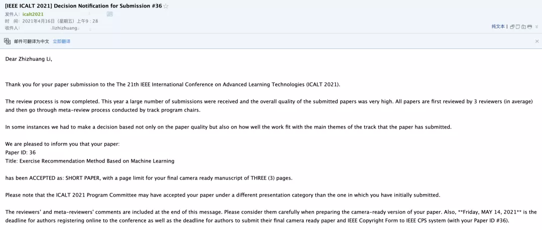This screenshot has width=542, height=230.
Task: Switch to 纯文本 plain text view
Action: [498, 26]
